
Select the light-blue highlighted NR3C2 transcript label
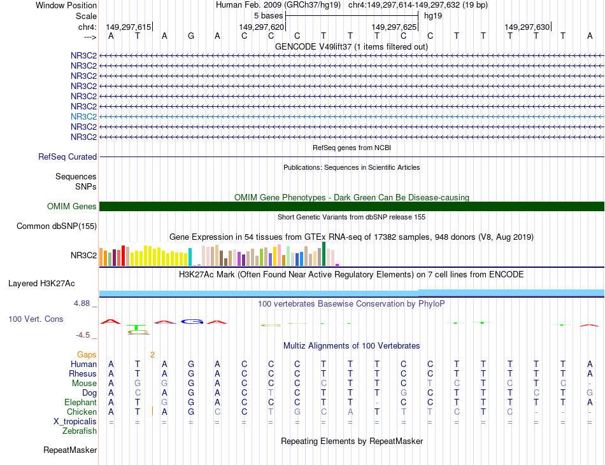click(x=83, y=116)
